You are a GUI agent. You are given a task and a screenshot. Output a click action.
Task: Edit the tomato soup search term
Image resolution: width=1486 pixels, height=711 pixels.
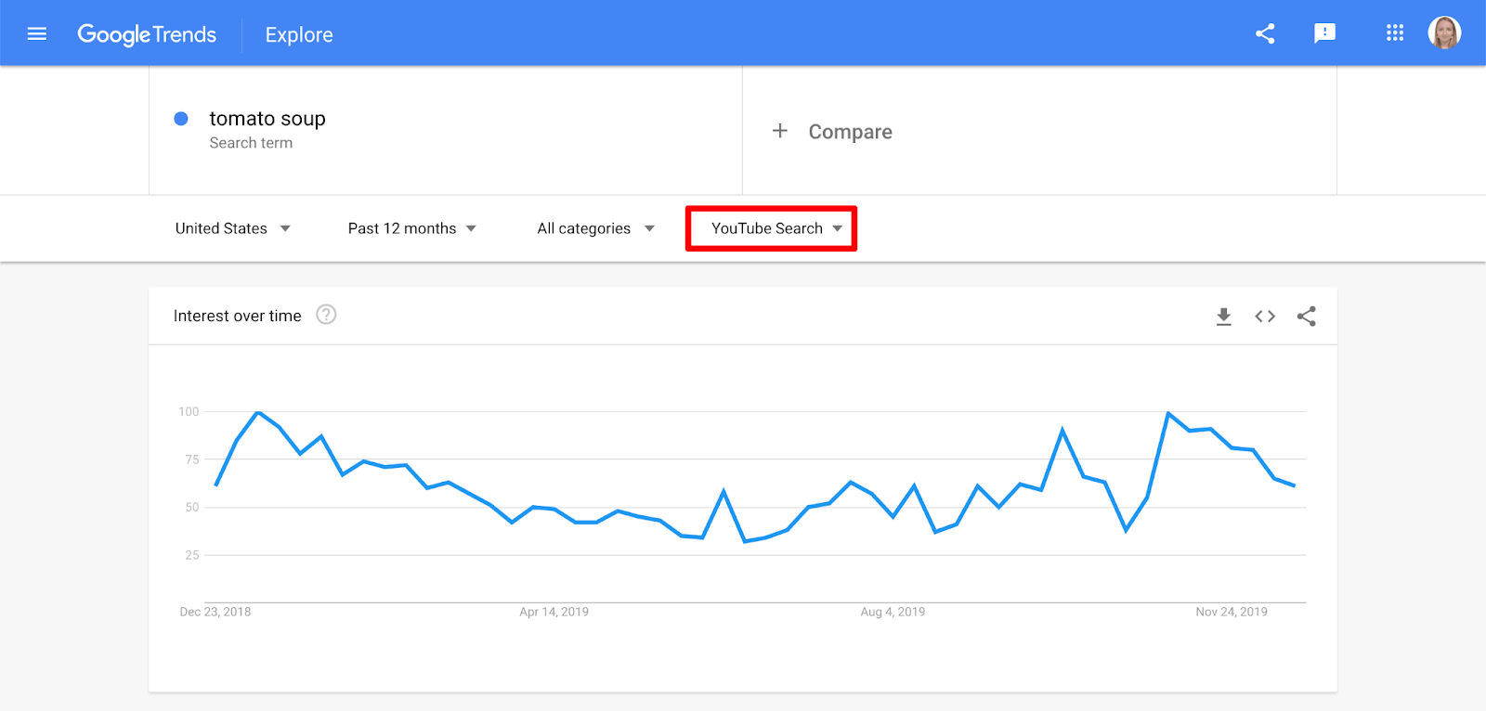point(267,119)
